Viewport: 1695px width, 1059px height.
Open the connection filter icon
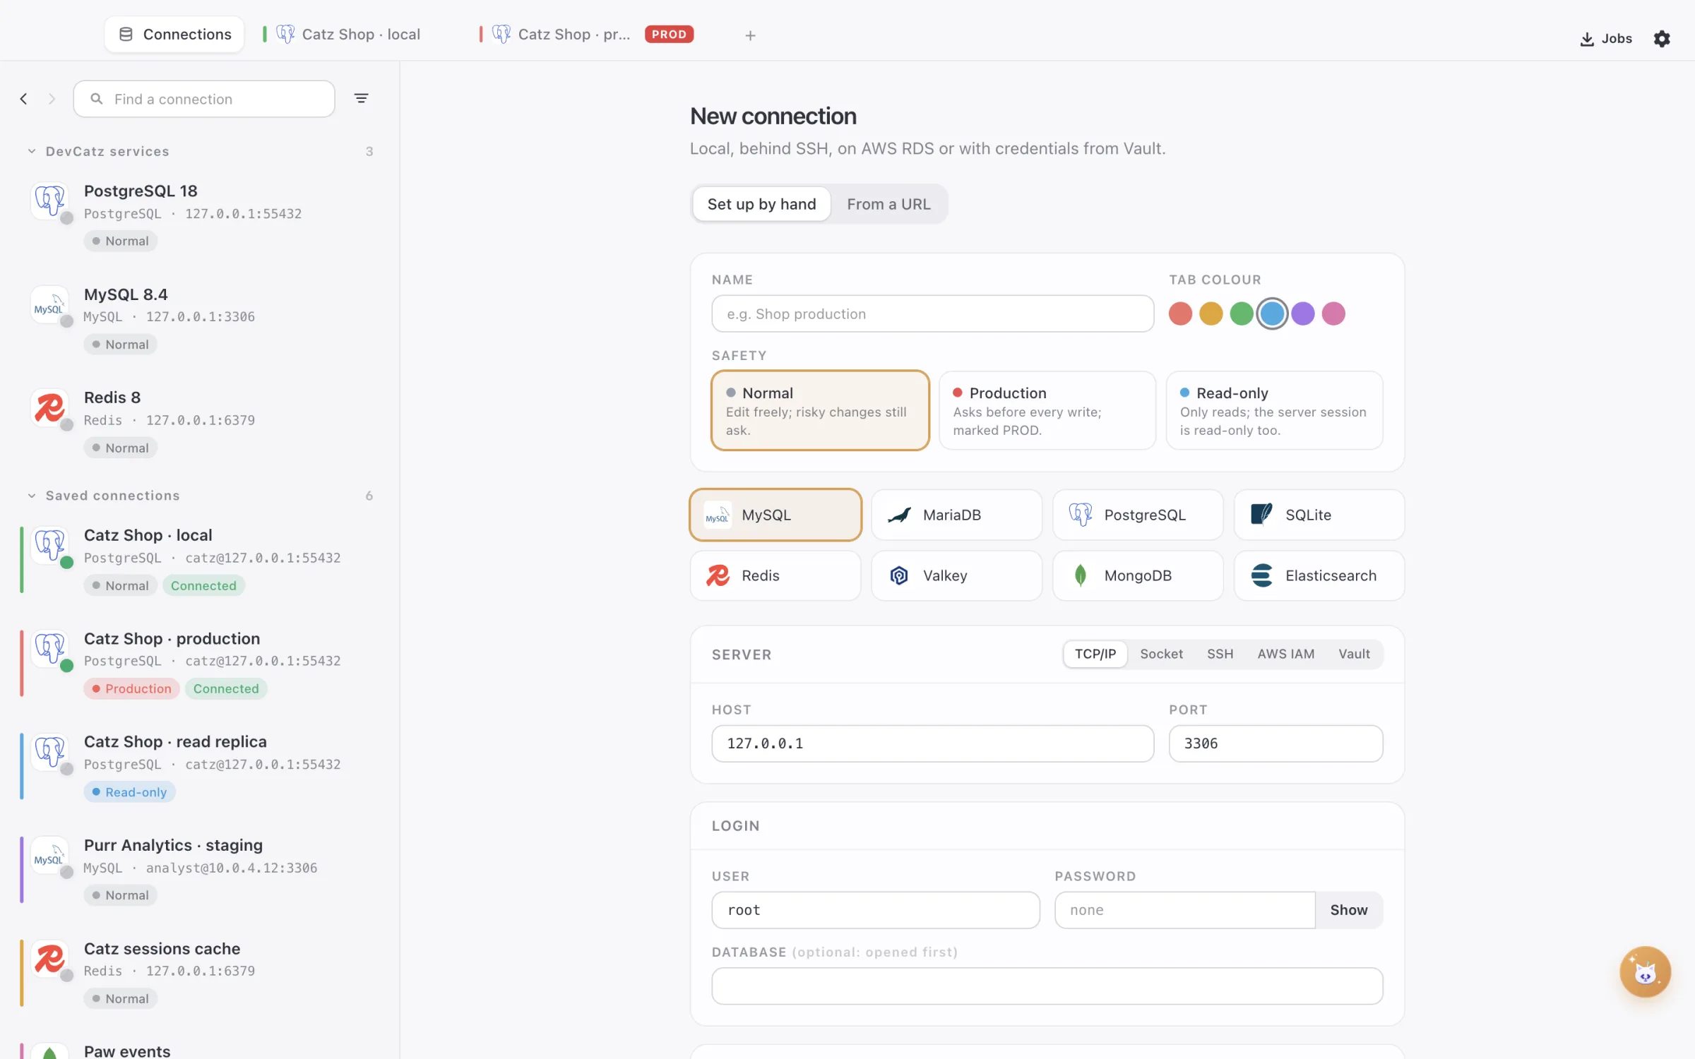click(x=361, y=99)
